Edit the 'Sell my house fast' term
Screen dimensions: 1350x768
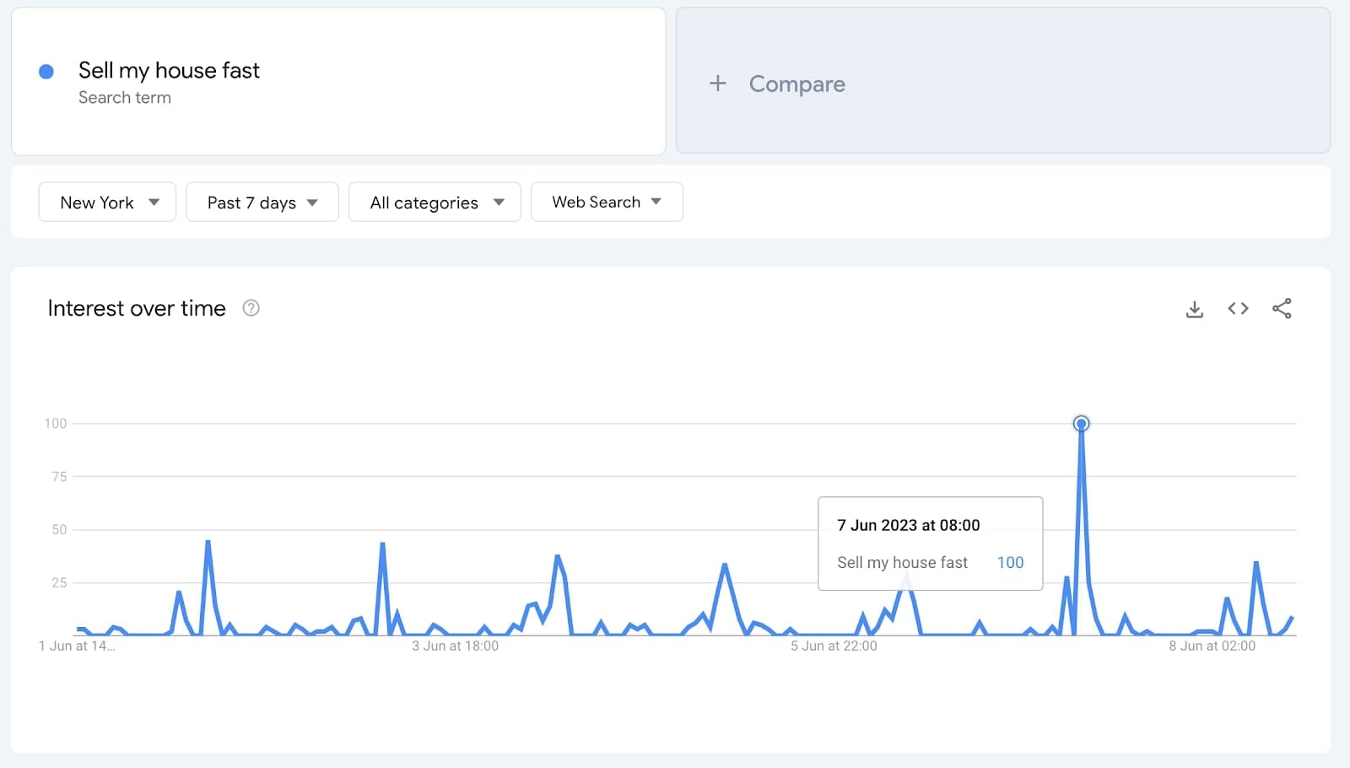[x=169, y=70]
